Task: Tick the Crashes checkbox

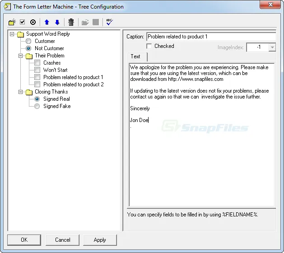Action: point(37,63)
